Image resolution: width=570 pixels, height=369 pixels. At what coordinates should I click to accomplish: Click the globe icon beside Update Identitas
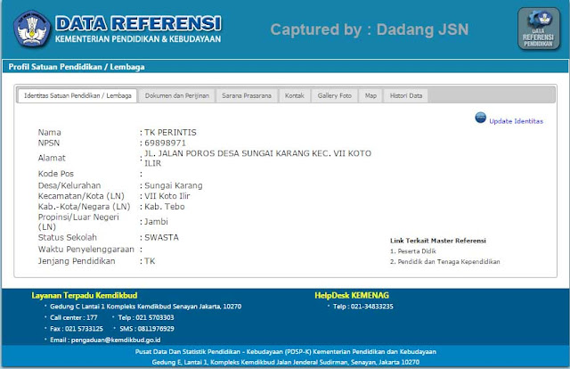pos(480,118)
